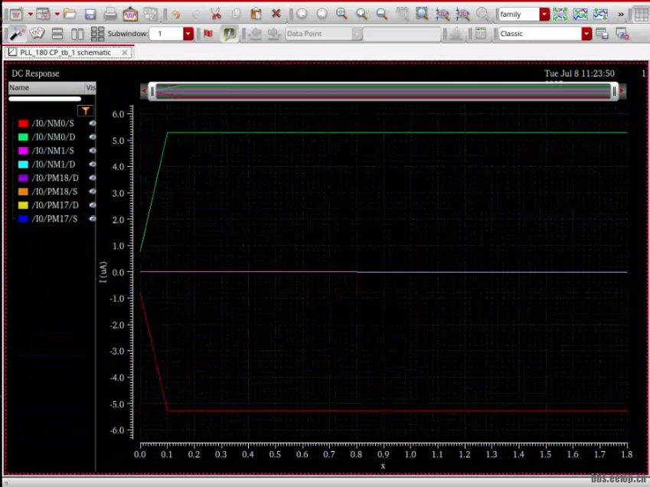The width and height of the screenshot is (650, 487).
Task: Click the green /I0/NM0/D color swatch
Action: pyautogui.click(x=23, y=137)
